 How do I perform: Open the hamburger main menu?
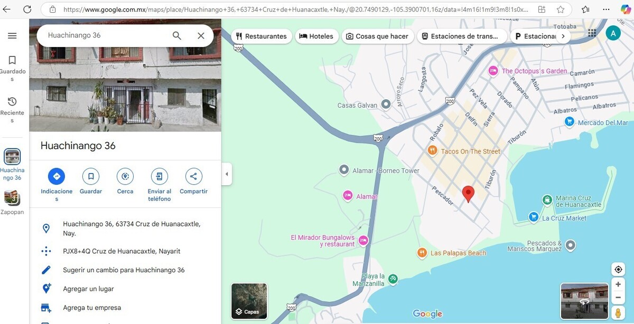click(x=12, y=36)
